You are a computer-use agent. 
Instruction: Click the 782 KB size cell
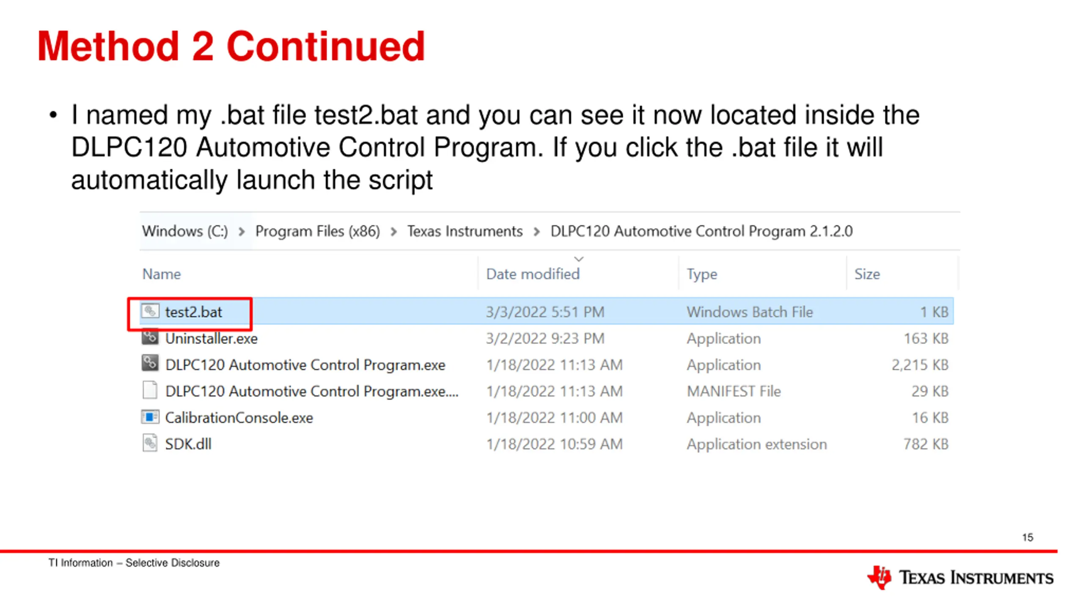pyautogui.click(x=926, y=444)
